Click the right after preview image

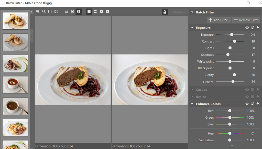150,80
